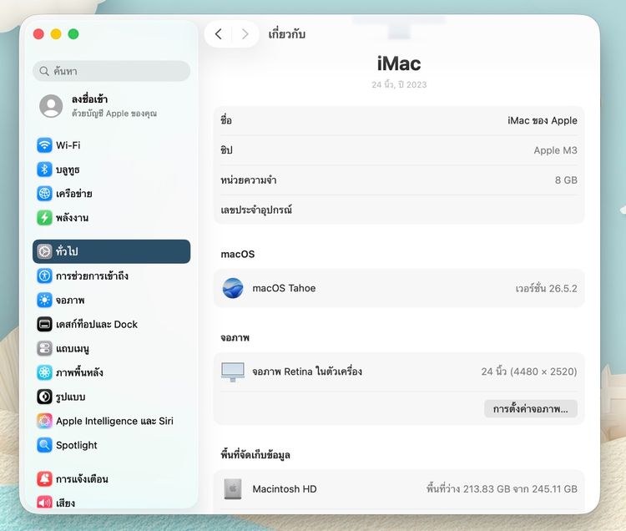
Task: Select Spotlight label in sidebar
Action: pyautogui.click(x=77, y=445)
